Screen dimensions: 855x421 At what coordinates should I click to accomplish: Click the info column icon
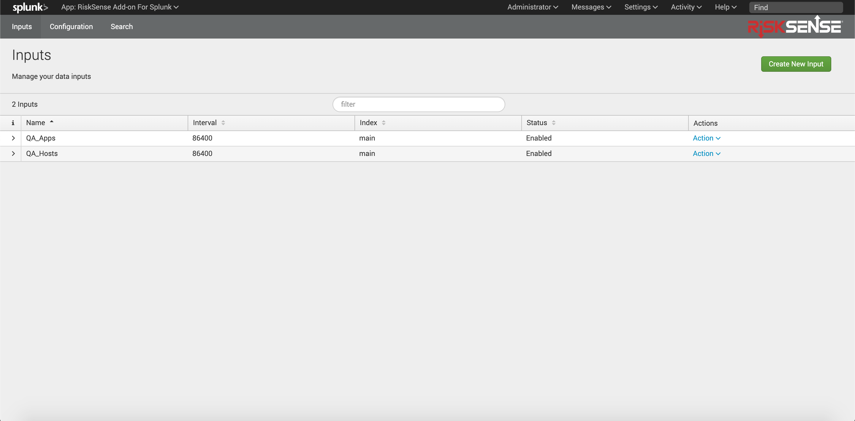[x=13, y=123]
